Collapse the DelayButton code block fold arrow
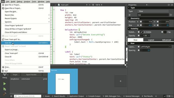Screen dimensions: 174x98 54,29
